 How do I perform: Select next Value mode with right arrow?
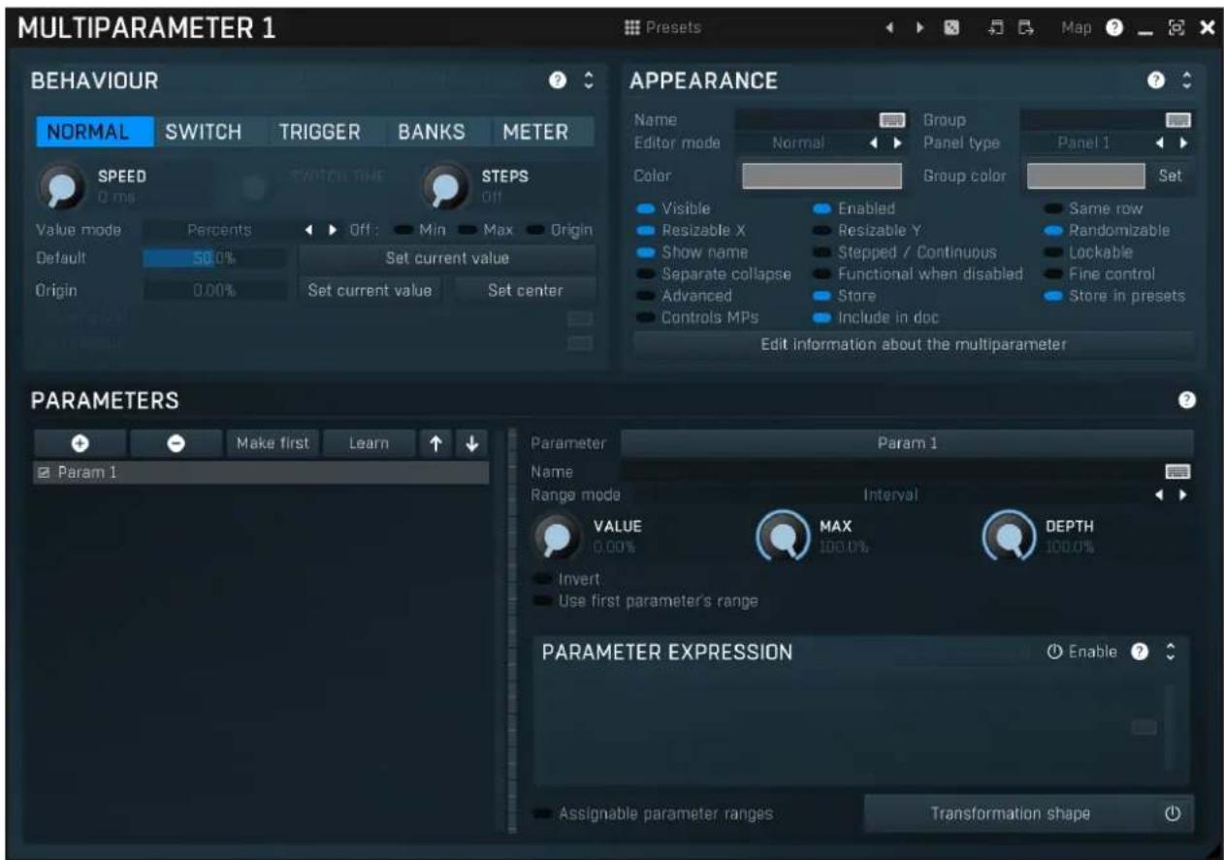333,231
